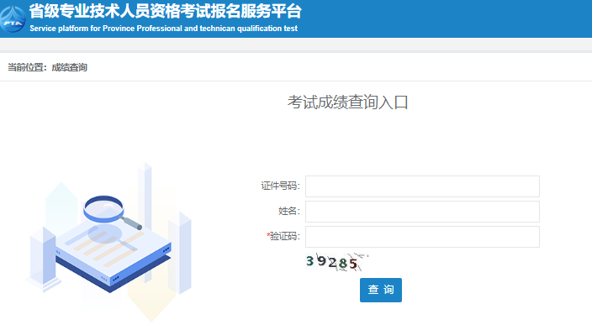This screenshot has width=592, height=325.
Task: Focus the 验证码 input field
Action: (422, 237)
